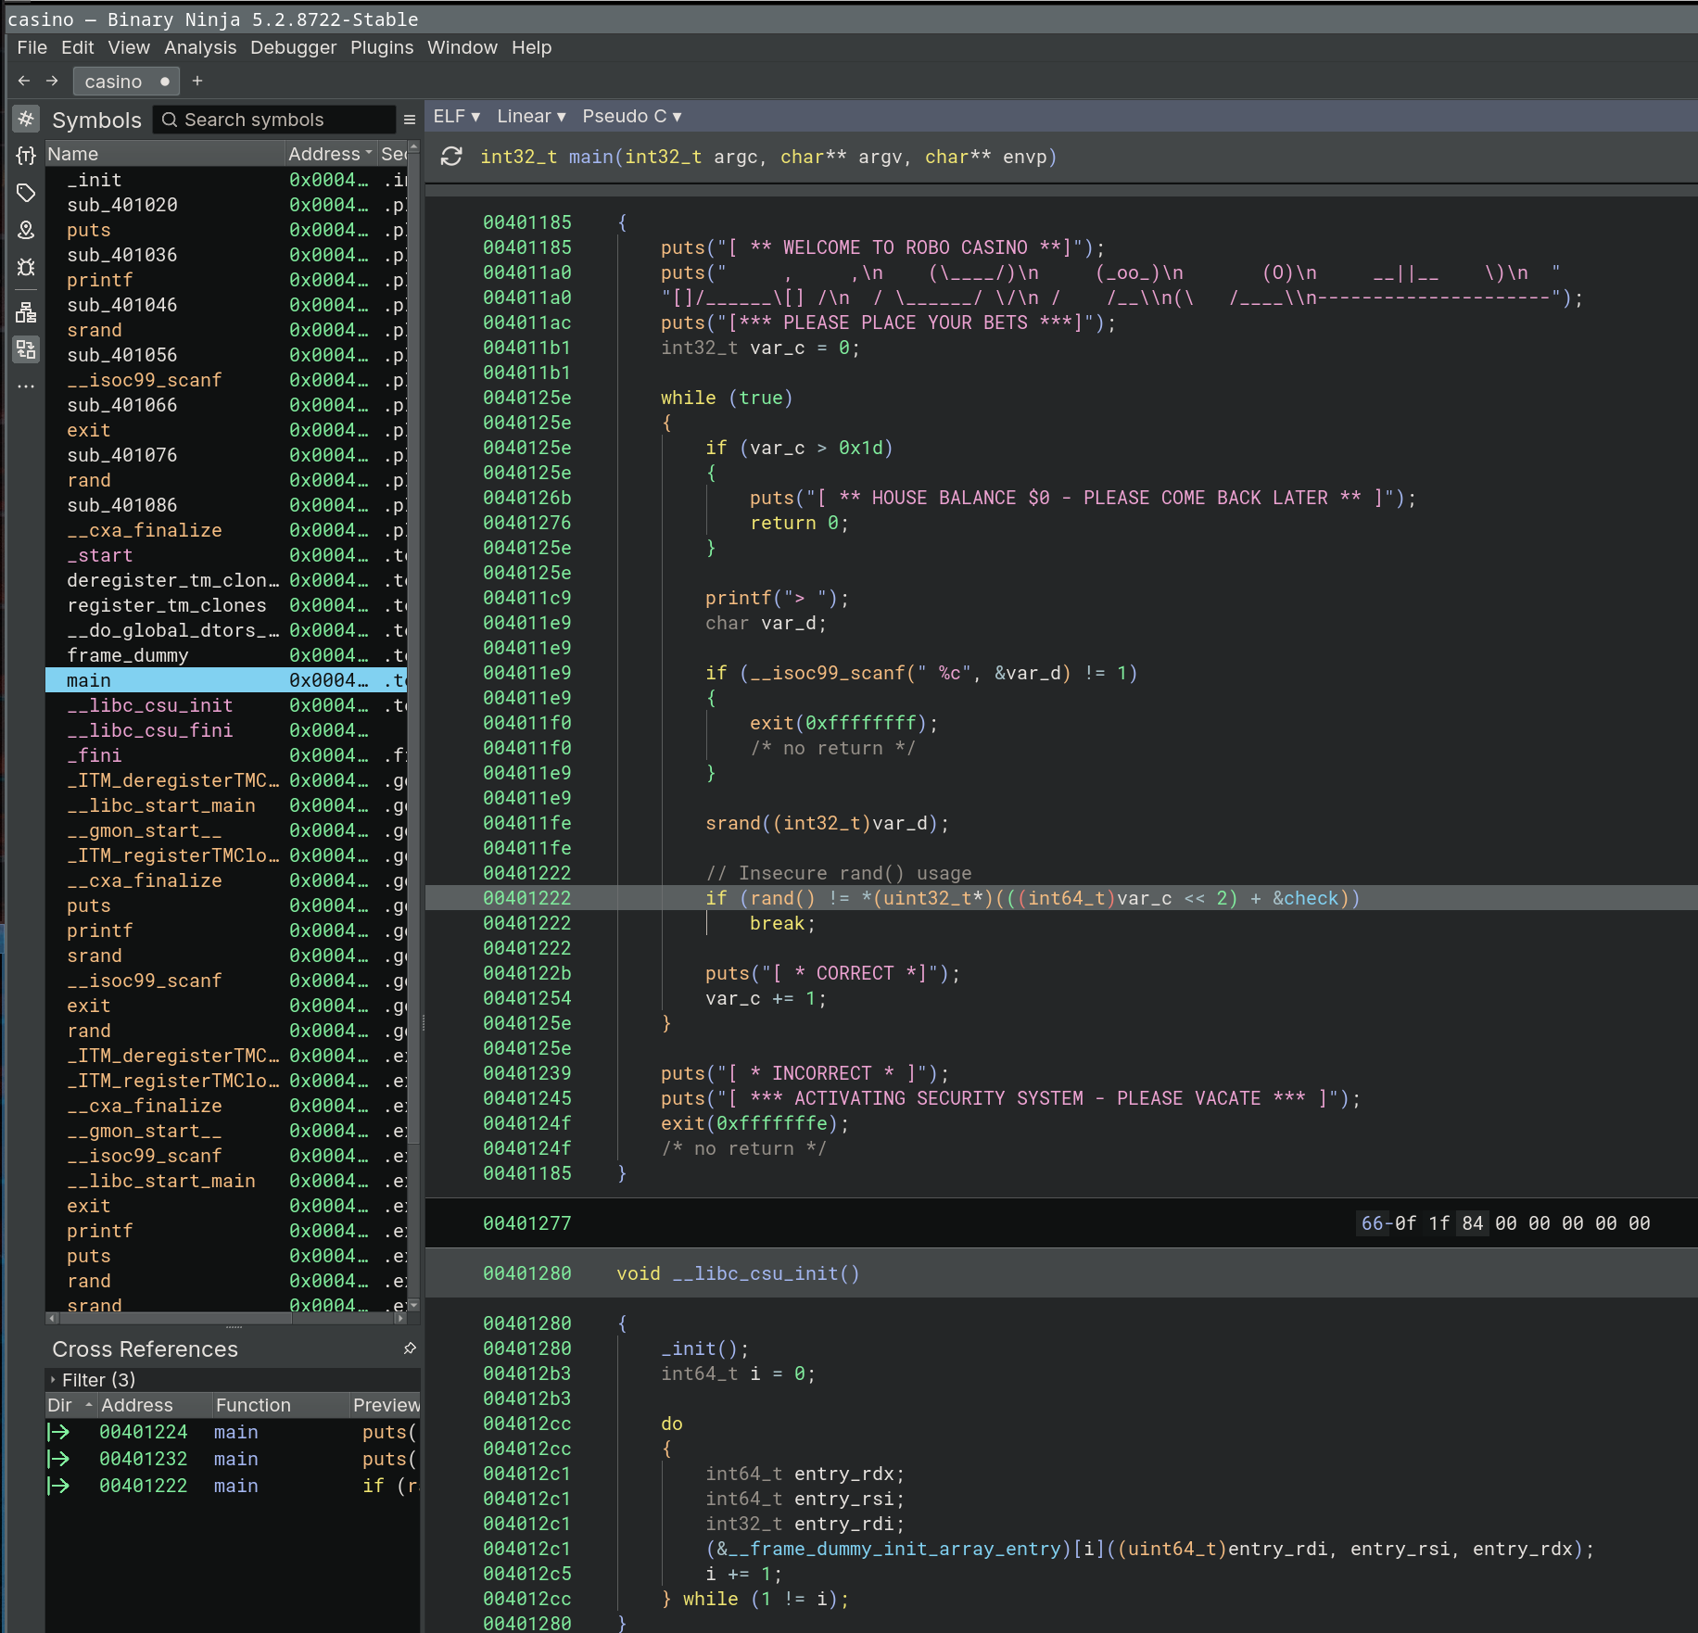Click the navigate back arrow
Screen dimensions: 1698x1633
[x=24, y=82]
